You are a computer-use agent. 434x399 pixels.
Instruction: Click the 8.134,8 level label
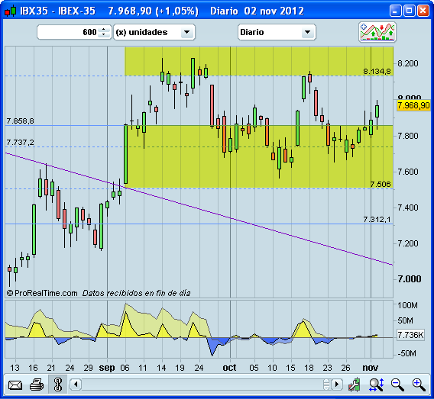point(377,71)
